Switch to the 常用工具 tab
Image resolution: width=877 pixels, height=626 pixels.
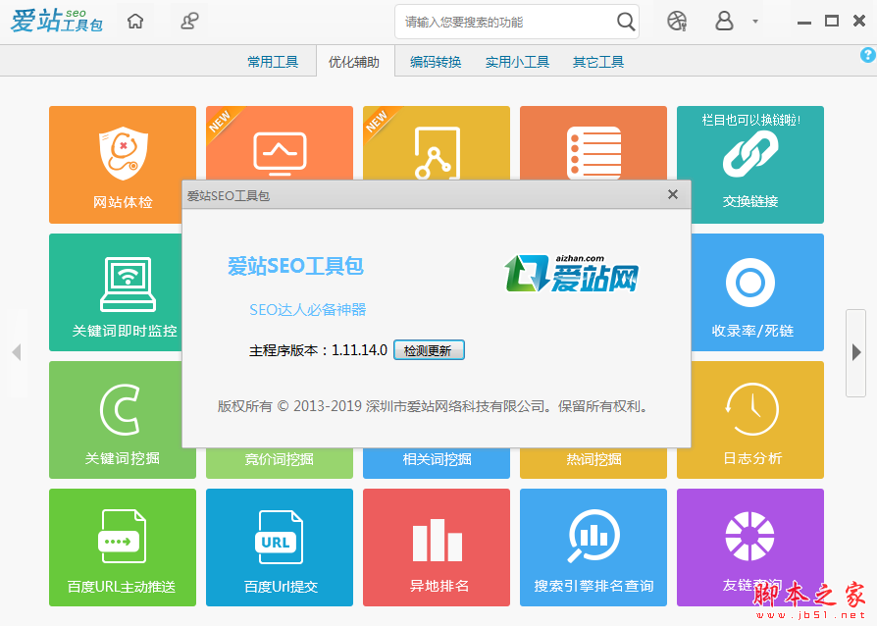pos(273,62)
